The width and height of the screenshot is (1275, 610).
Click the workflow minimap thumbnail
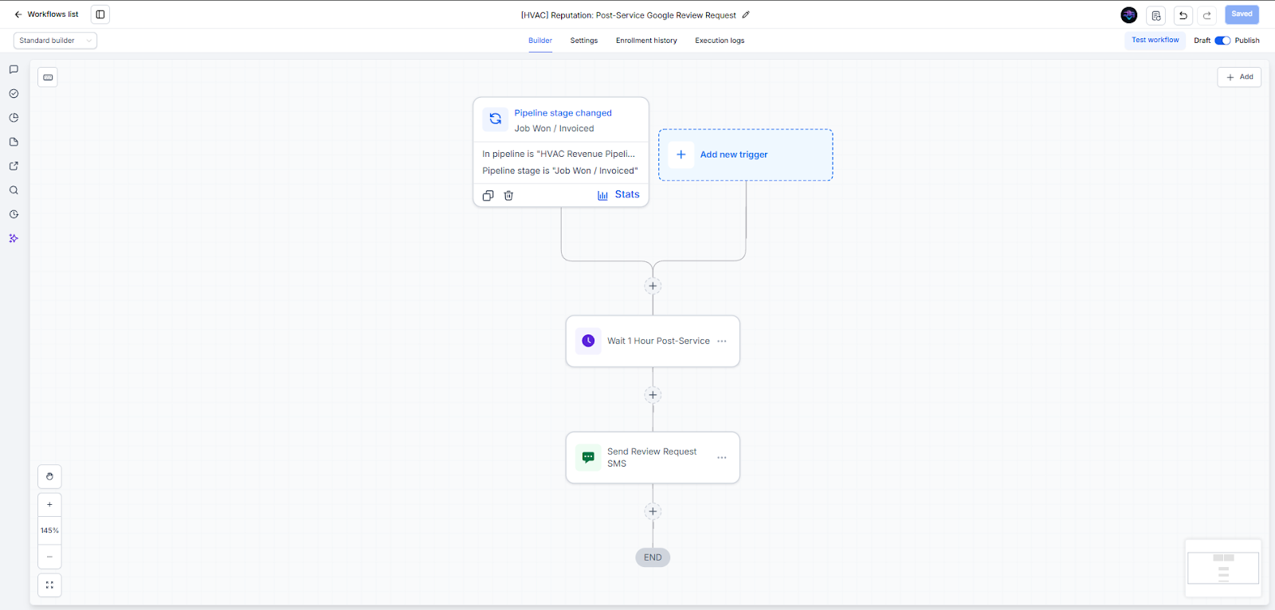pyautogui.click(x=1223, y=569)
